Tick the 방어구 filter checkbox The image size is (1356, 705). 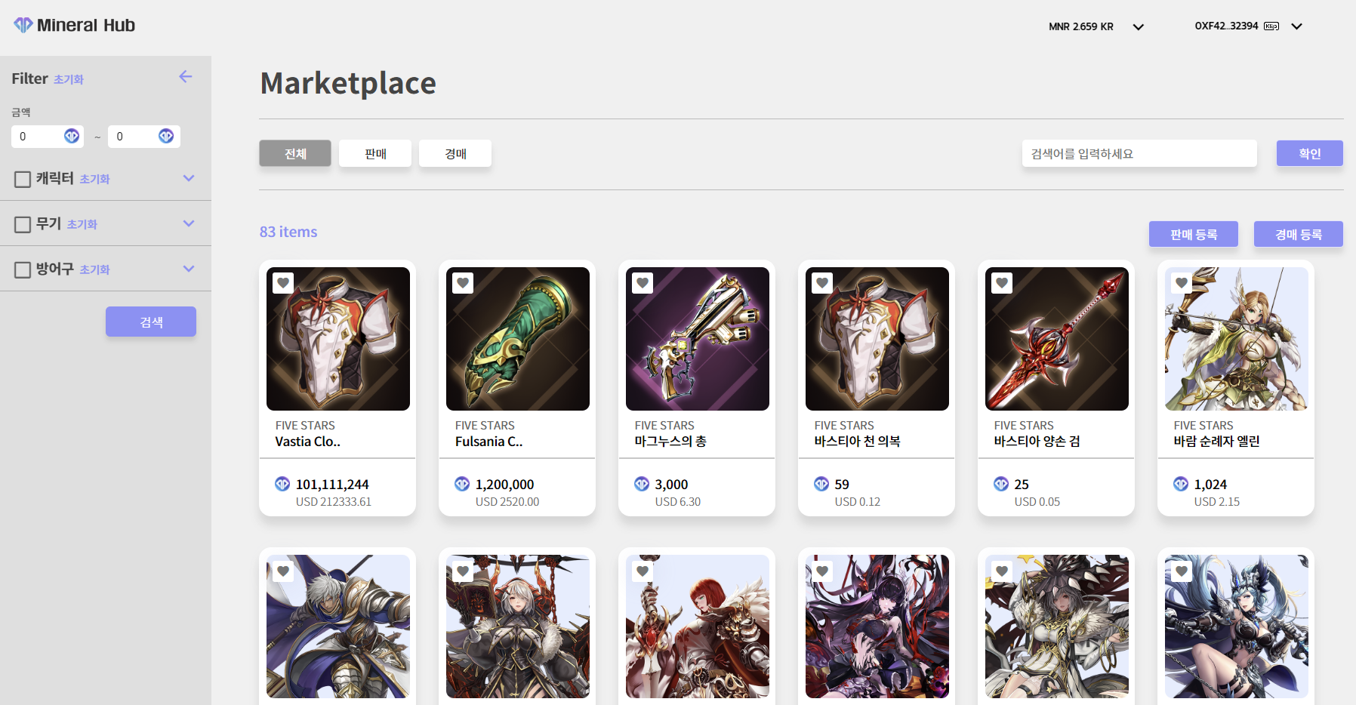click(23, 269)
